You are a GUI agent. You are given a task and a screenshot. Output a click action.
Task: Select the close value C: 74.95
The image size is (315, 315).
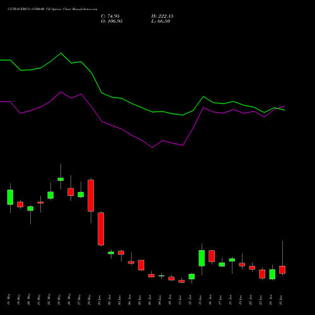coord(110,16)
